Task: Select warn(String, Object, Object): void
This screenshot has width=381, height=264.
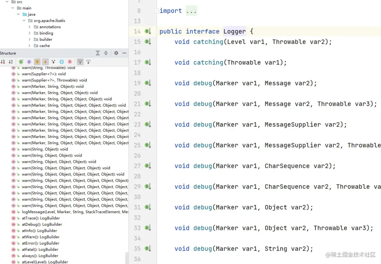Action: pos(52,155)
